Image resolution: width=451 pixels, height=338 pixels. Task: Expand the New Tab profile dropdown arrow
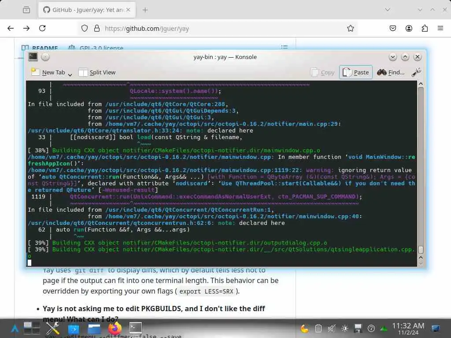click(x=70, y=74)
